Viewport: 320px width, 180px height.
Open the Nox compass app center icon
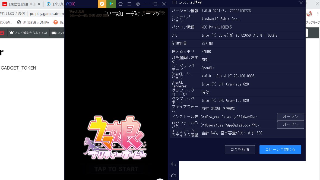(x=102, y=4)
